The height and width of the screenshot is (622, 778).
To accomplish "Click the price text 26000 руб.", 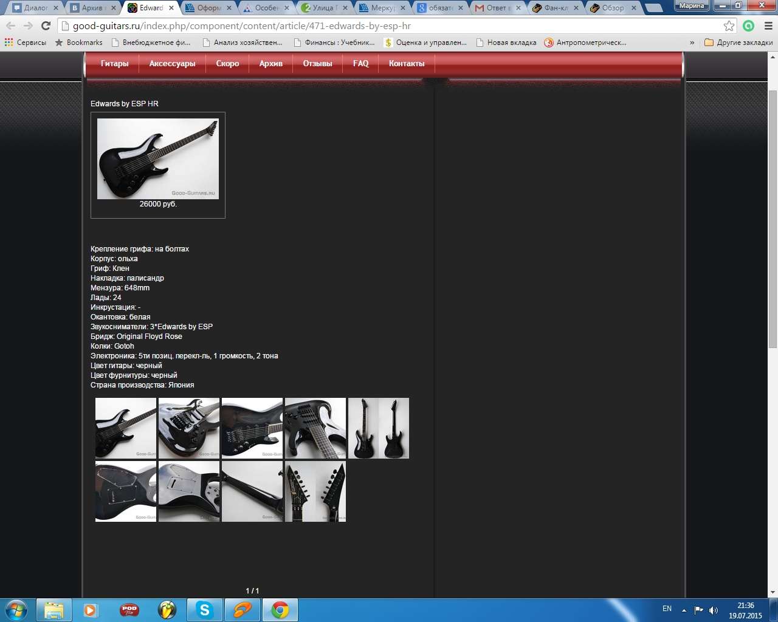I will pos(158,204).
